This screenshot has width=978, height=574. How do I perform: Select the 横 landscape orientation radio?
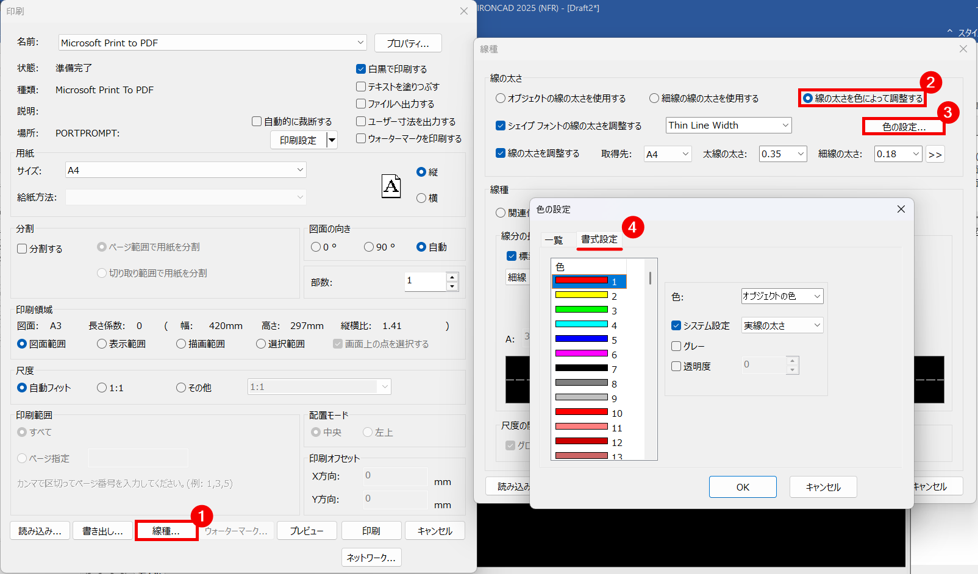click(x=420, y=197)
